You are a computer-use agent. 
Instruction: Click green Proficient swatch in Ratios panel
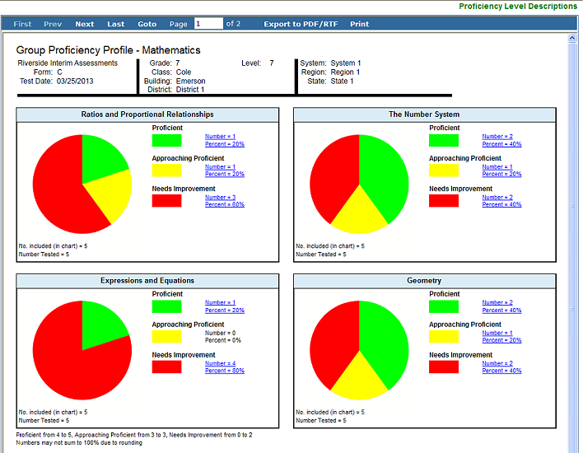point(166,141)
